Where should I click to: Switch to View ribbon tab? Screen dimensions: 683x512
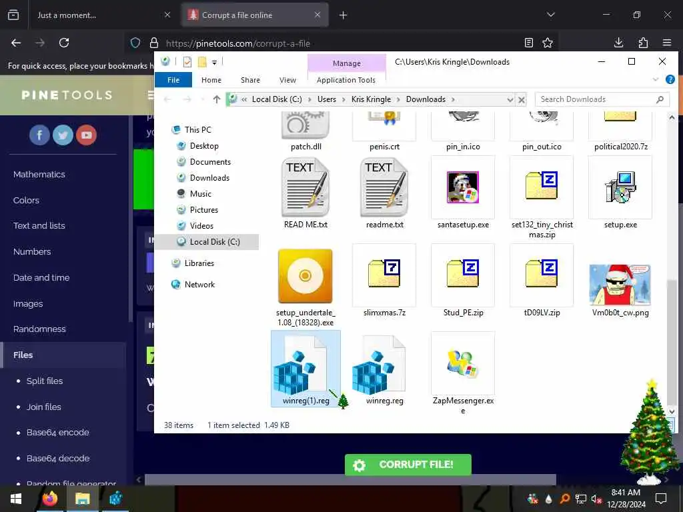287,80
